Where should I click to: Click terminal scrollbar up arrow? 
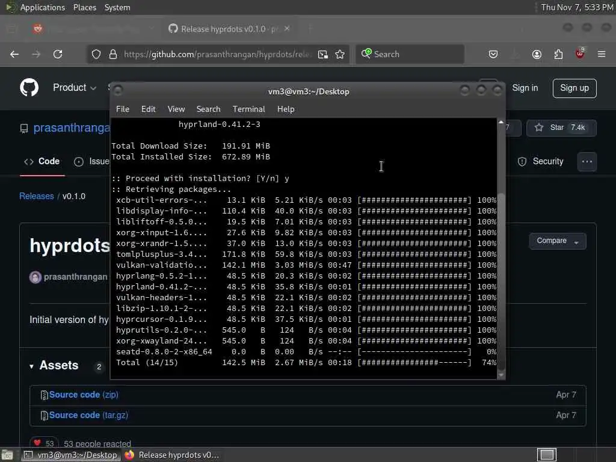(501, 122)
